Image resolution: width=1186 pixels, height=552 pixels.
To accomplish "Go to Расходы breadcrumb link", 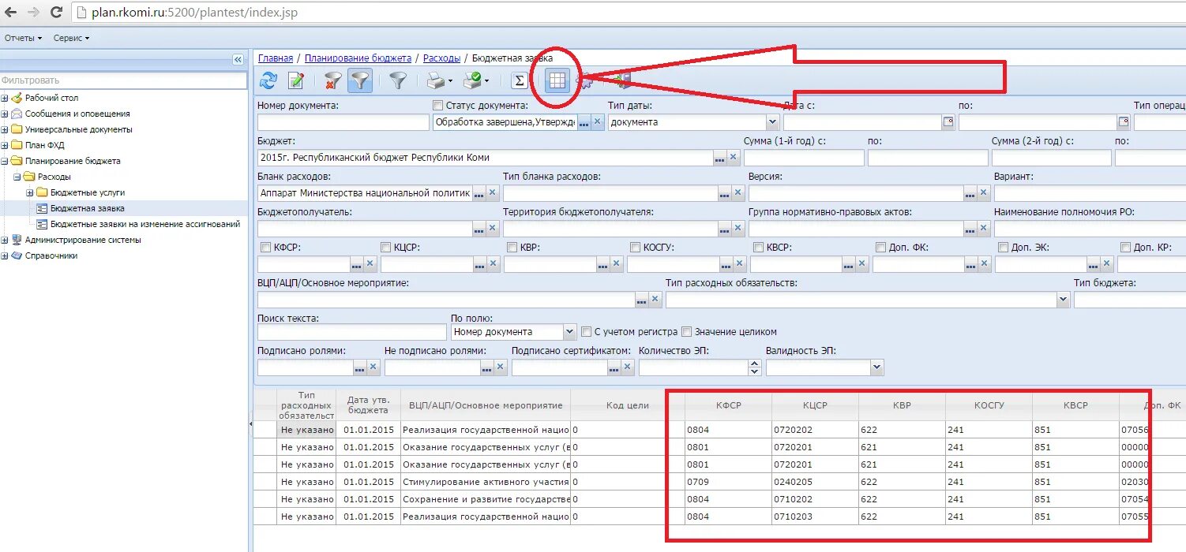I will [441, 58].
